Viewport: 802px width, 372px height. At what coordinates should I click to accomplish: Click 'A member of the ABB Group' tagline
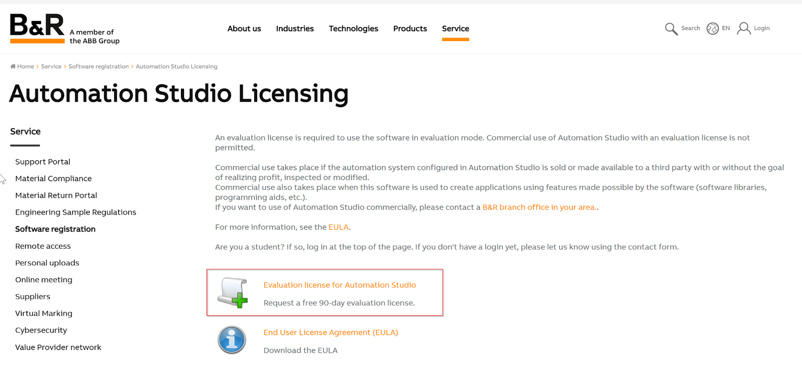(x=95, y=37)
